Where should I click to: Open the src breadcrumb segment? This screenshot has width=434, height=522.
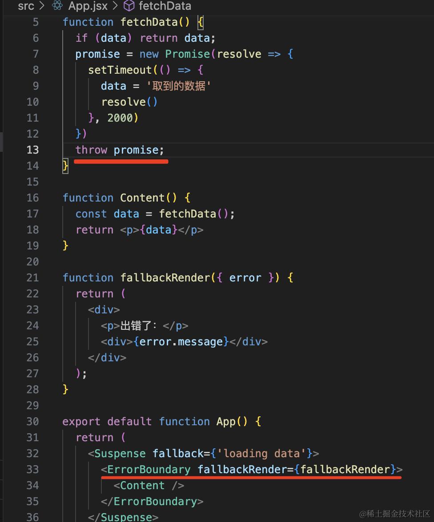26,6
